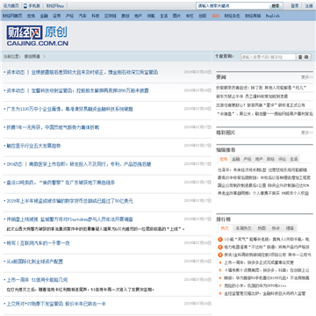
Task: Expand 更多 in the 要闻 section
Action: pyautogui.click(x=307, y=77)
